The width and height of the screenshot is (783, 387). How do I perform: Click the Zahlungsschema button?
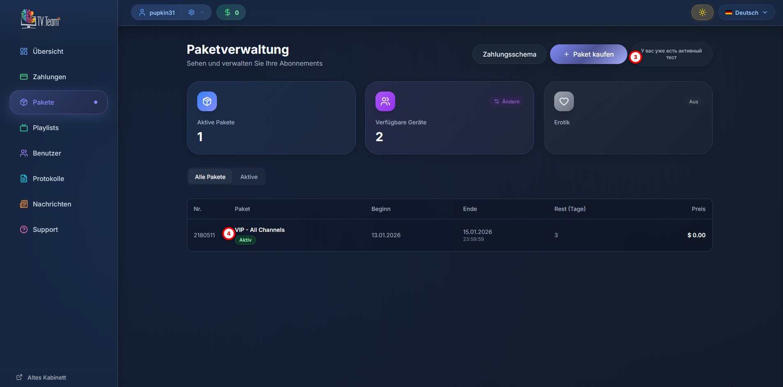point(509,54)
